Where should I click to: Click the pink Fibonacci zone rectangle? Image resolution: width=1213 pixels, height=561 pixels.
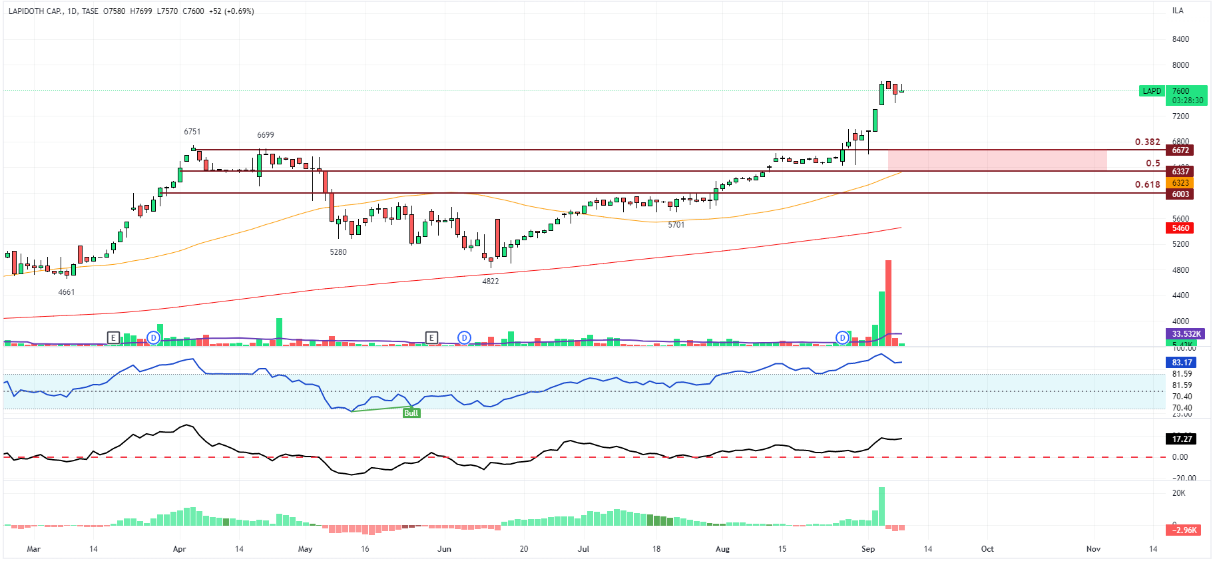click(x=997, y=160)
